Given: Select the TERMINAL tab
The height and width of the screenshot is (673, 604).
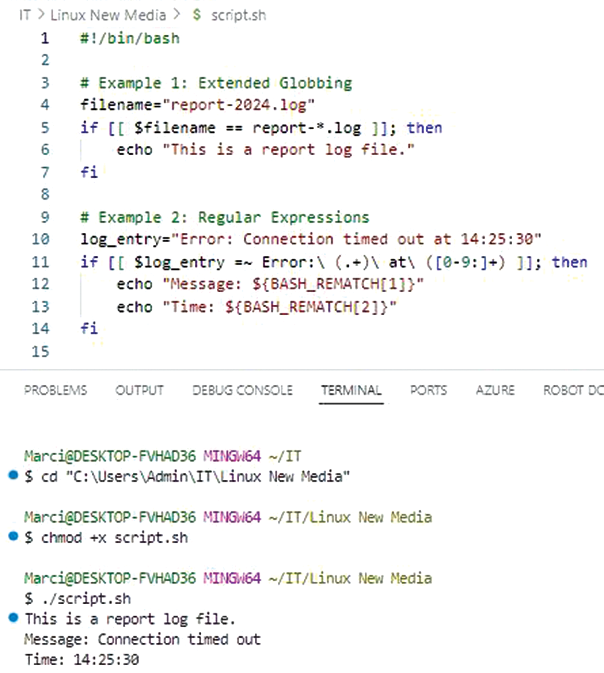Looking at the screenshot, I should click(x=351, y=390).
